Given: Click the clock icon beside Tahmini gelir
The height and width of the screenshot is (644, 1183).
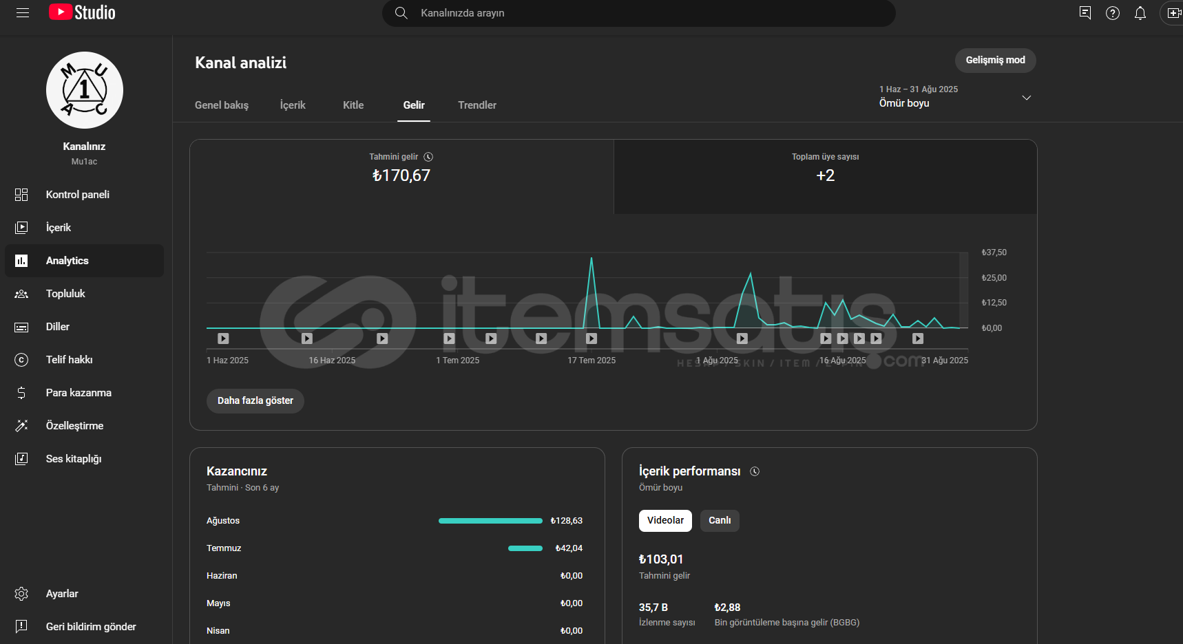Looking at the screenshot, I should tap(428, 157).
